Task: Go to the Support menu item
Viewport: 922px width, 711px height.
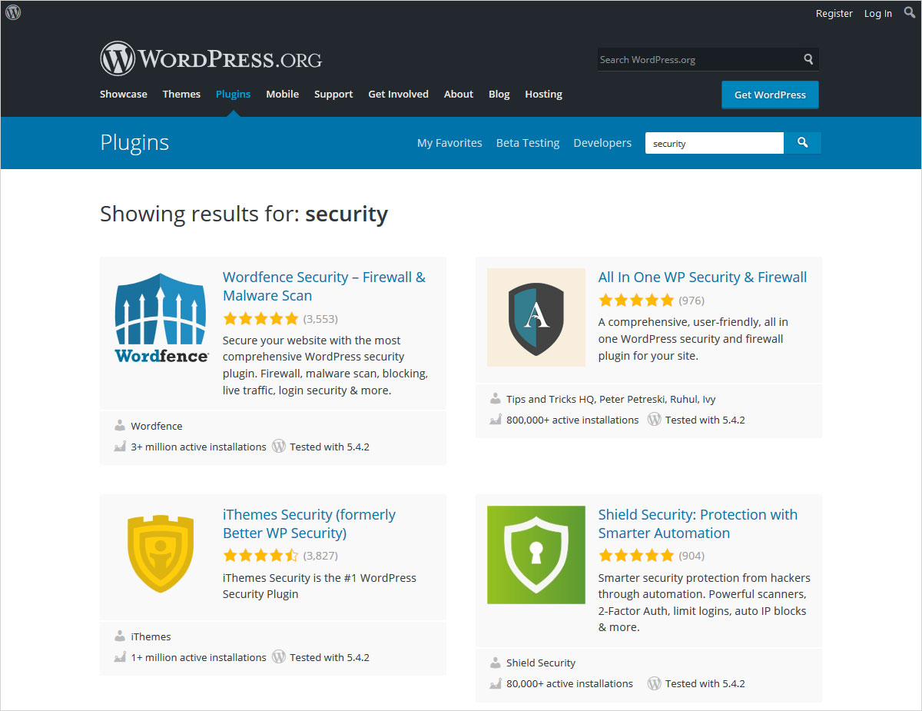Action: tap(333, 95)
